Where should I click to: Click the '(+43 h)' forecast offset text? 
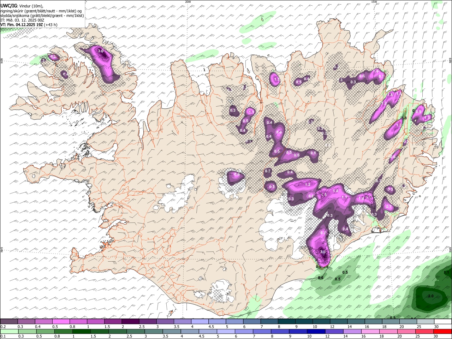coord(51,25)
